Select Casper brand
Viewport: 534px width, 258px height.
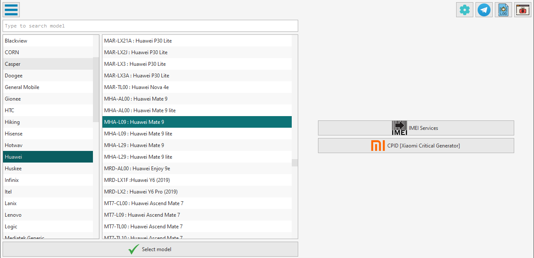pos(48,64)
